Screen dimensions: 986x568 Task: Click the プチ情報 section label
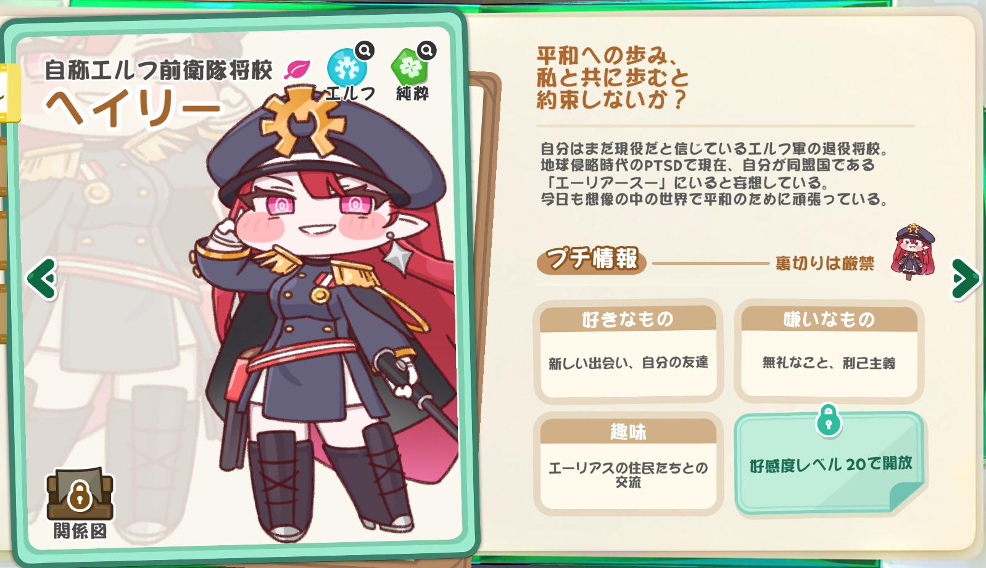click(x=592, y=259)
